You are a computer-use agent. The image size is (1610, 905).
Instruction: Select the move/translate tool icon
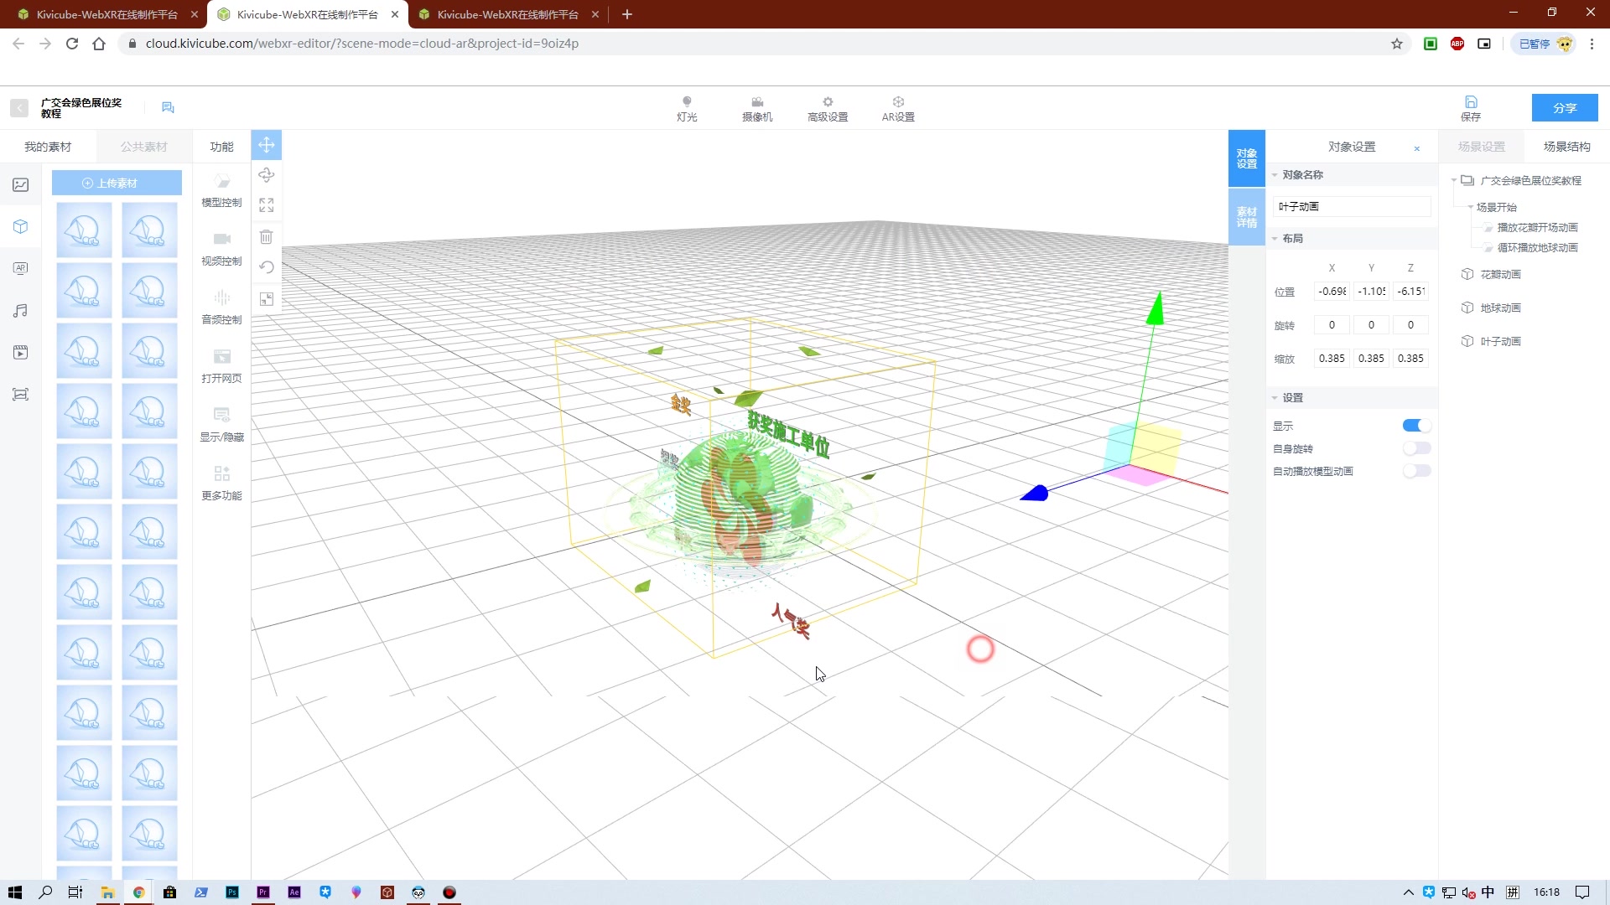(x=266, y=145)
